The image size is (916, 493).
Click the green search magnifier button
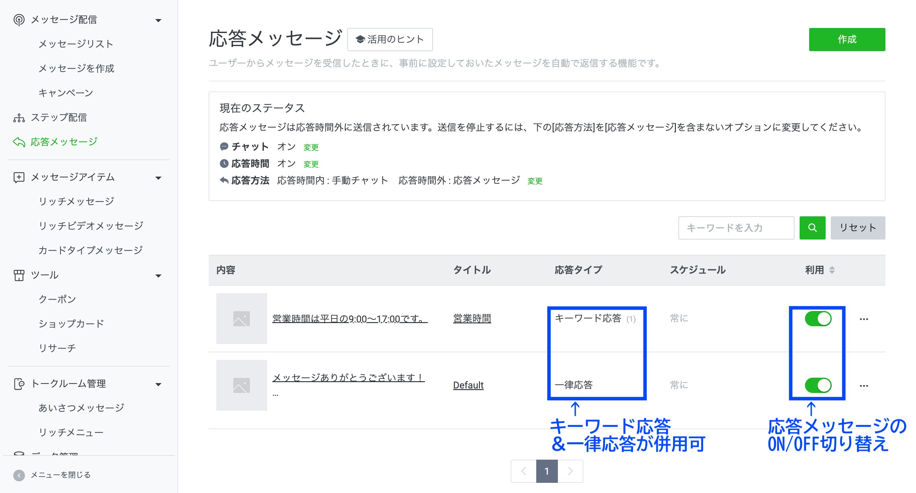click(x=812, y=228)
